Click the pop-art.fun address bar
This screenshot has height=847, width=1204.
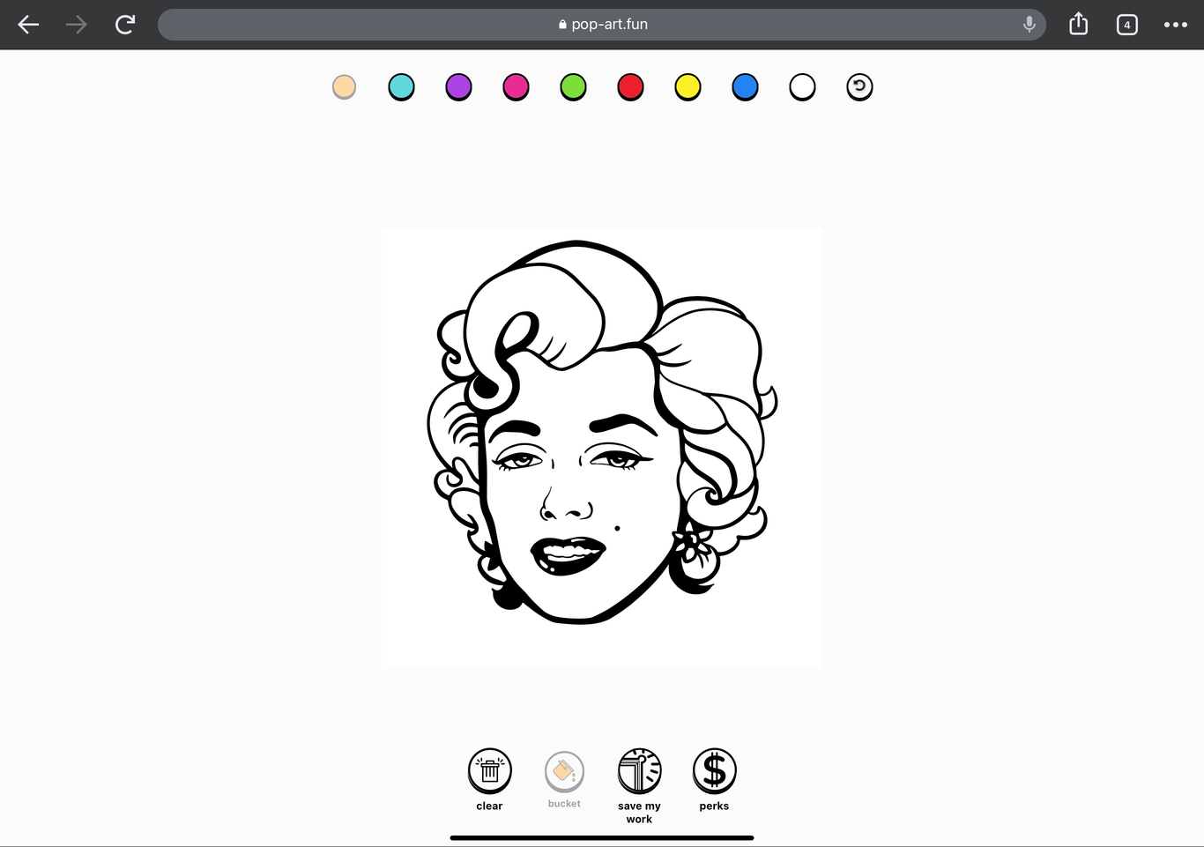[x=601, y=25]
